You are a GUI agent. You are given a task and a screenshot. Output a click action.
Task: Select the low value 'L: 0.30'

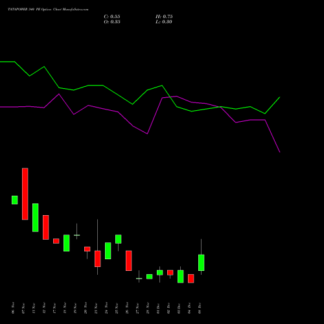(x=164, y=22)
